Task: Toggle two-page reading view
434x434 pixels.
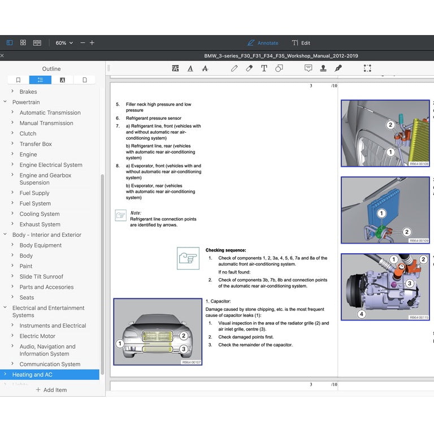Action: pyautogui.click(x=37, y=42)
